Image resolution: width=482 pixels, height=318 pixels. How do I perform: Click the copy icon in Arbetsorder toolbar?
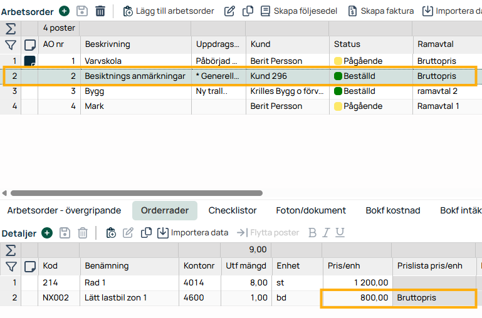pos(248,11)
